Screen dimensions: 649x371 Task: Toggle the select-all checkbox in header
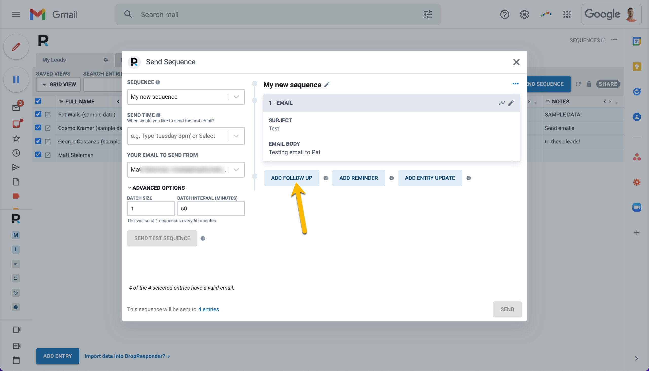[38, 101]
